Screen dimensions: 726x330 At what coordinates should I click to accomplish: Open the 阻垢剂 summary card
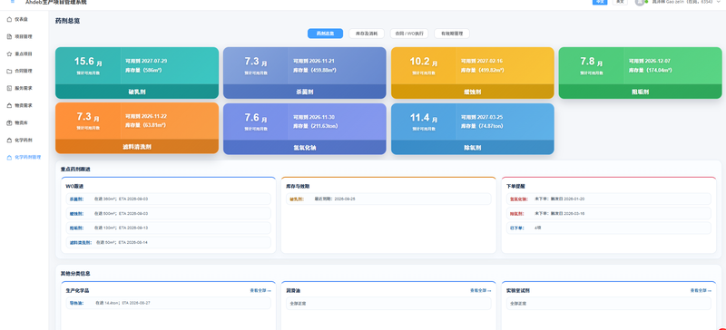(x=640, y=73)
